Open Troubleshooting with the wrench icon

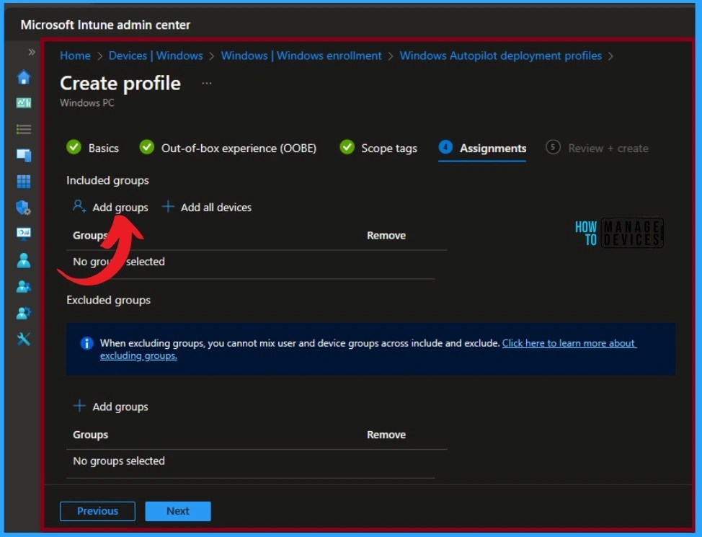23,339
